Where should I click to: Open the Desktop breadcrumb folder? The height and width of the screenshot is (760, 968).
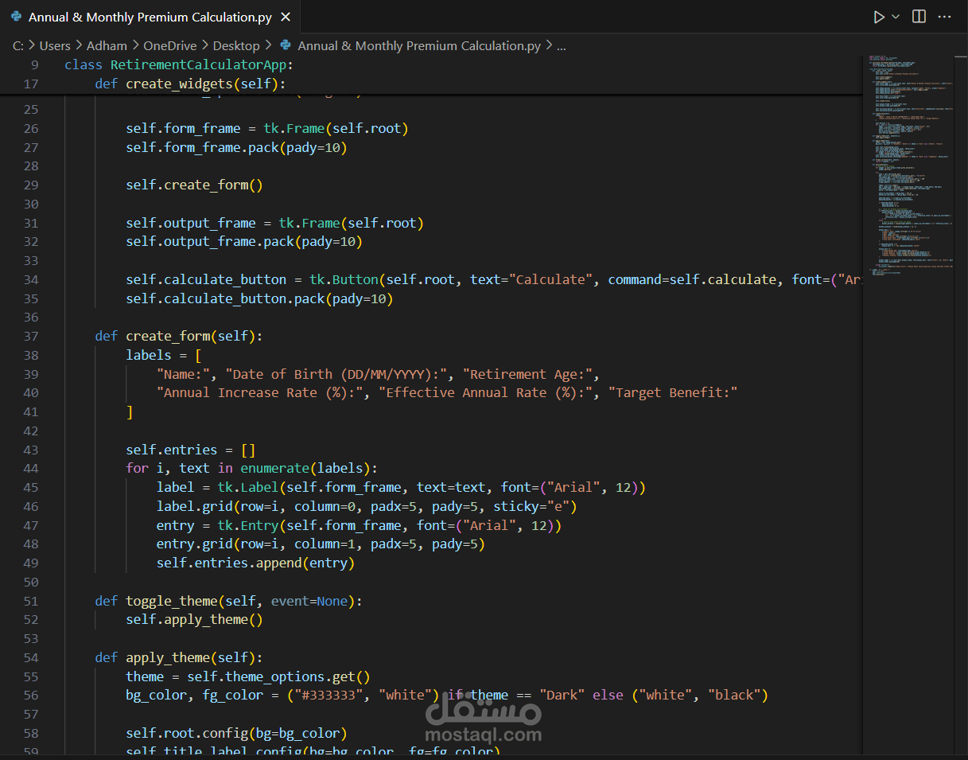tap(236, 46)
